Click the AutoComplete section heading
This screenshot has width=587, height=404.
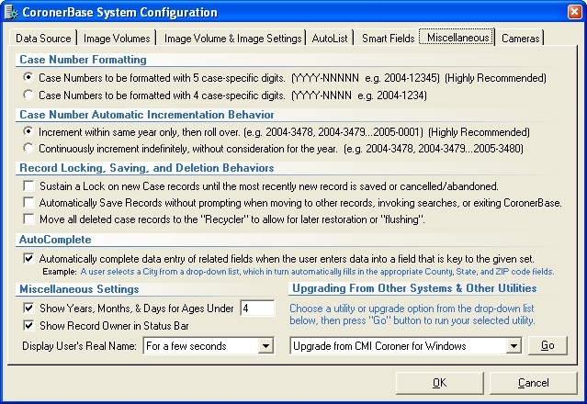click(55, 240)
